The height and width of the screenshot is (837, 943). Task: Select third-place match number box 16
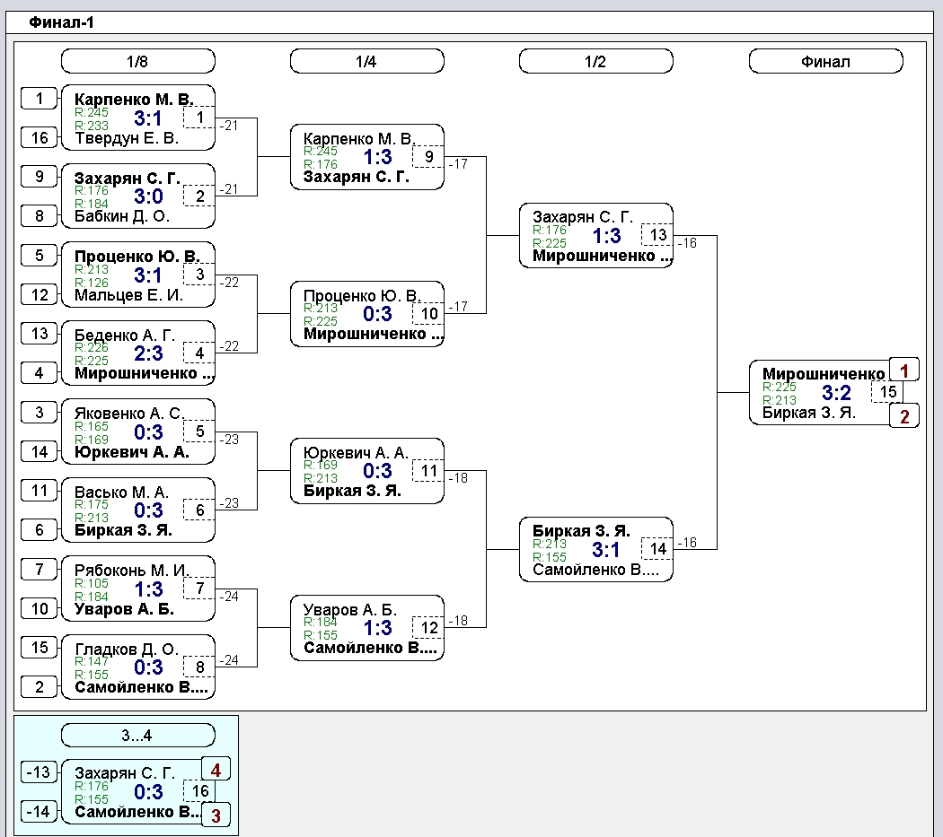coord(199,791)
